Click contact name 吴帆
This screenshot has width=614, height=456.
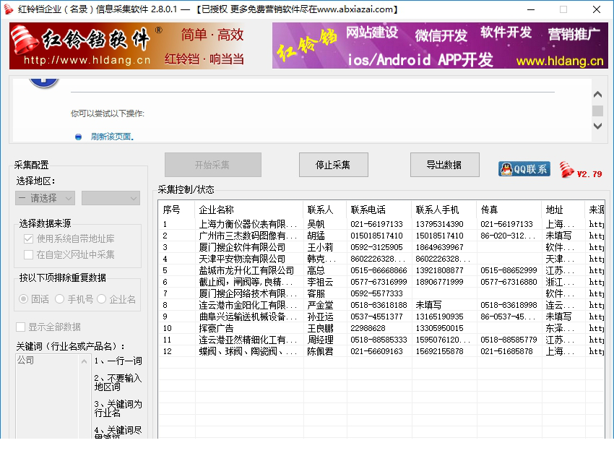tap(316, 224)
